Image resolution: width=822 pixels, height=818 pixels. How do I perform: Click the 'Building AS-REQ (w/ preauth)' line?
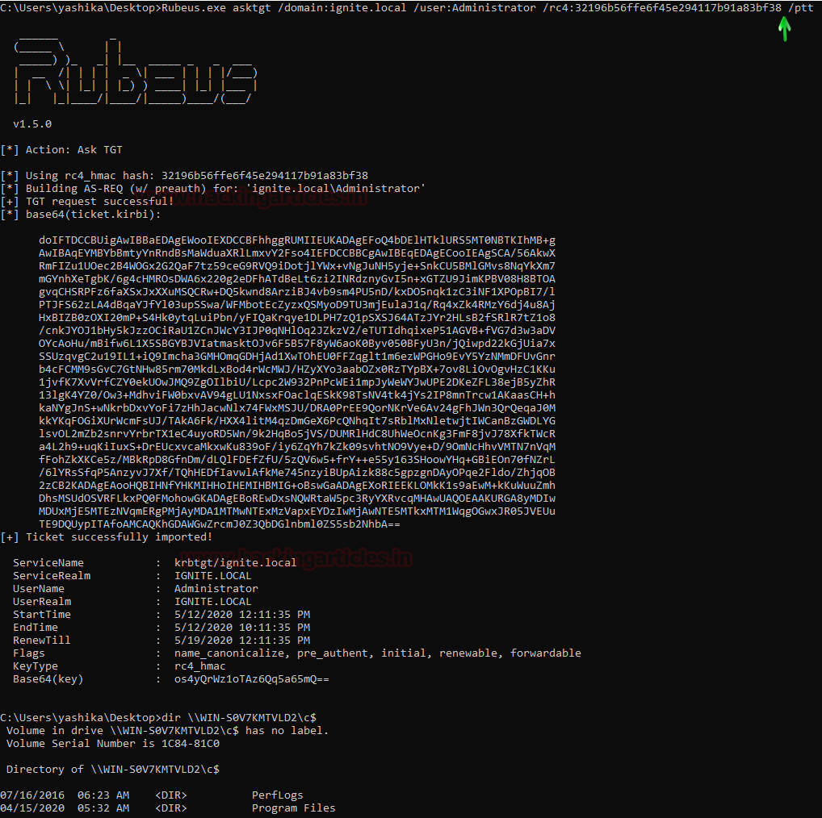[213, 189]
